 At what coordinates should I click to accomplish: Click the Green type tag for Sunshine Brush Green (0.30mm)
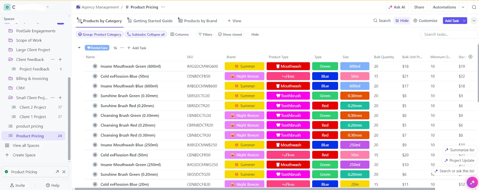[325, 96]
